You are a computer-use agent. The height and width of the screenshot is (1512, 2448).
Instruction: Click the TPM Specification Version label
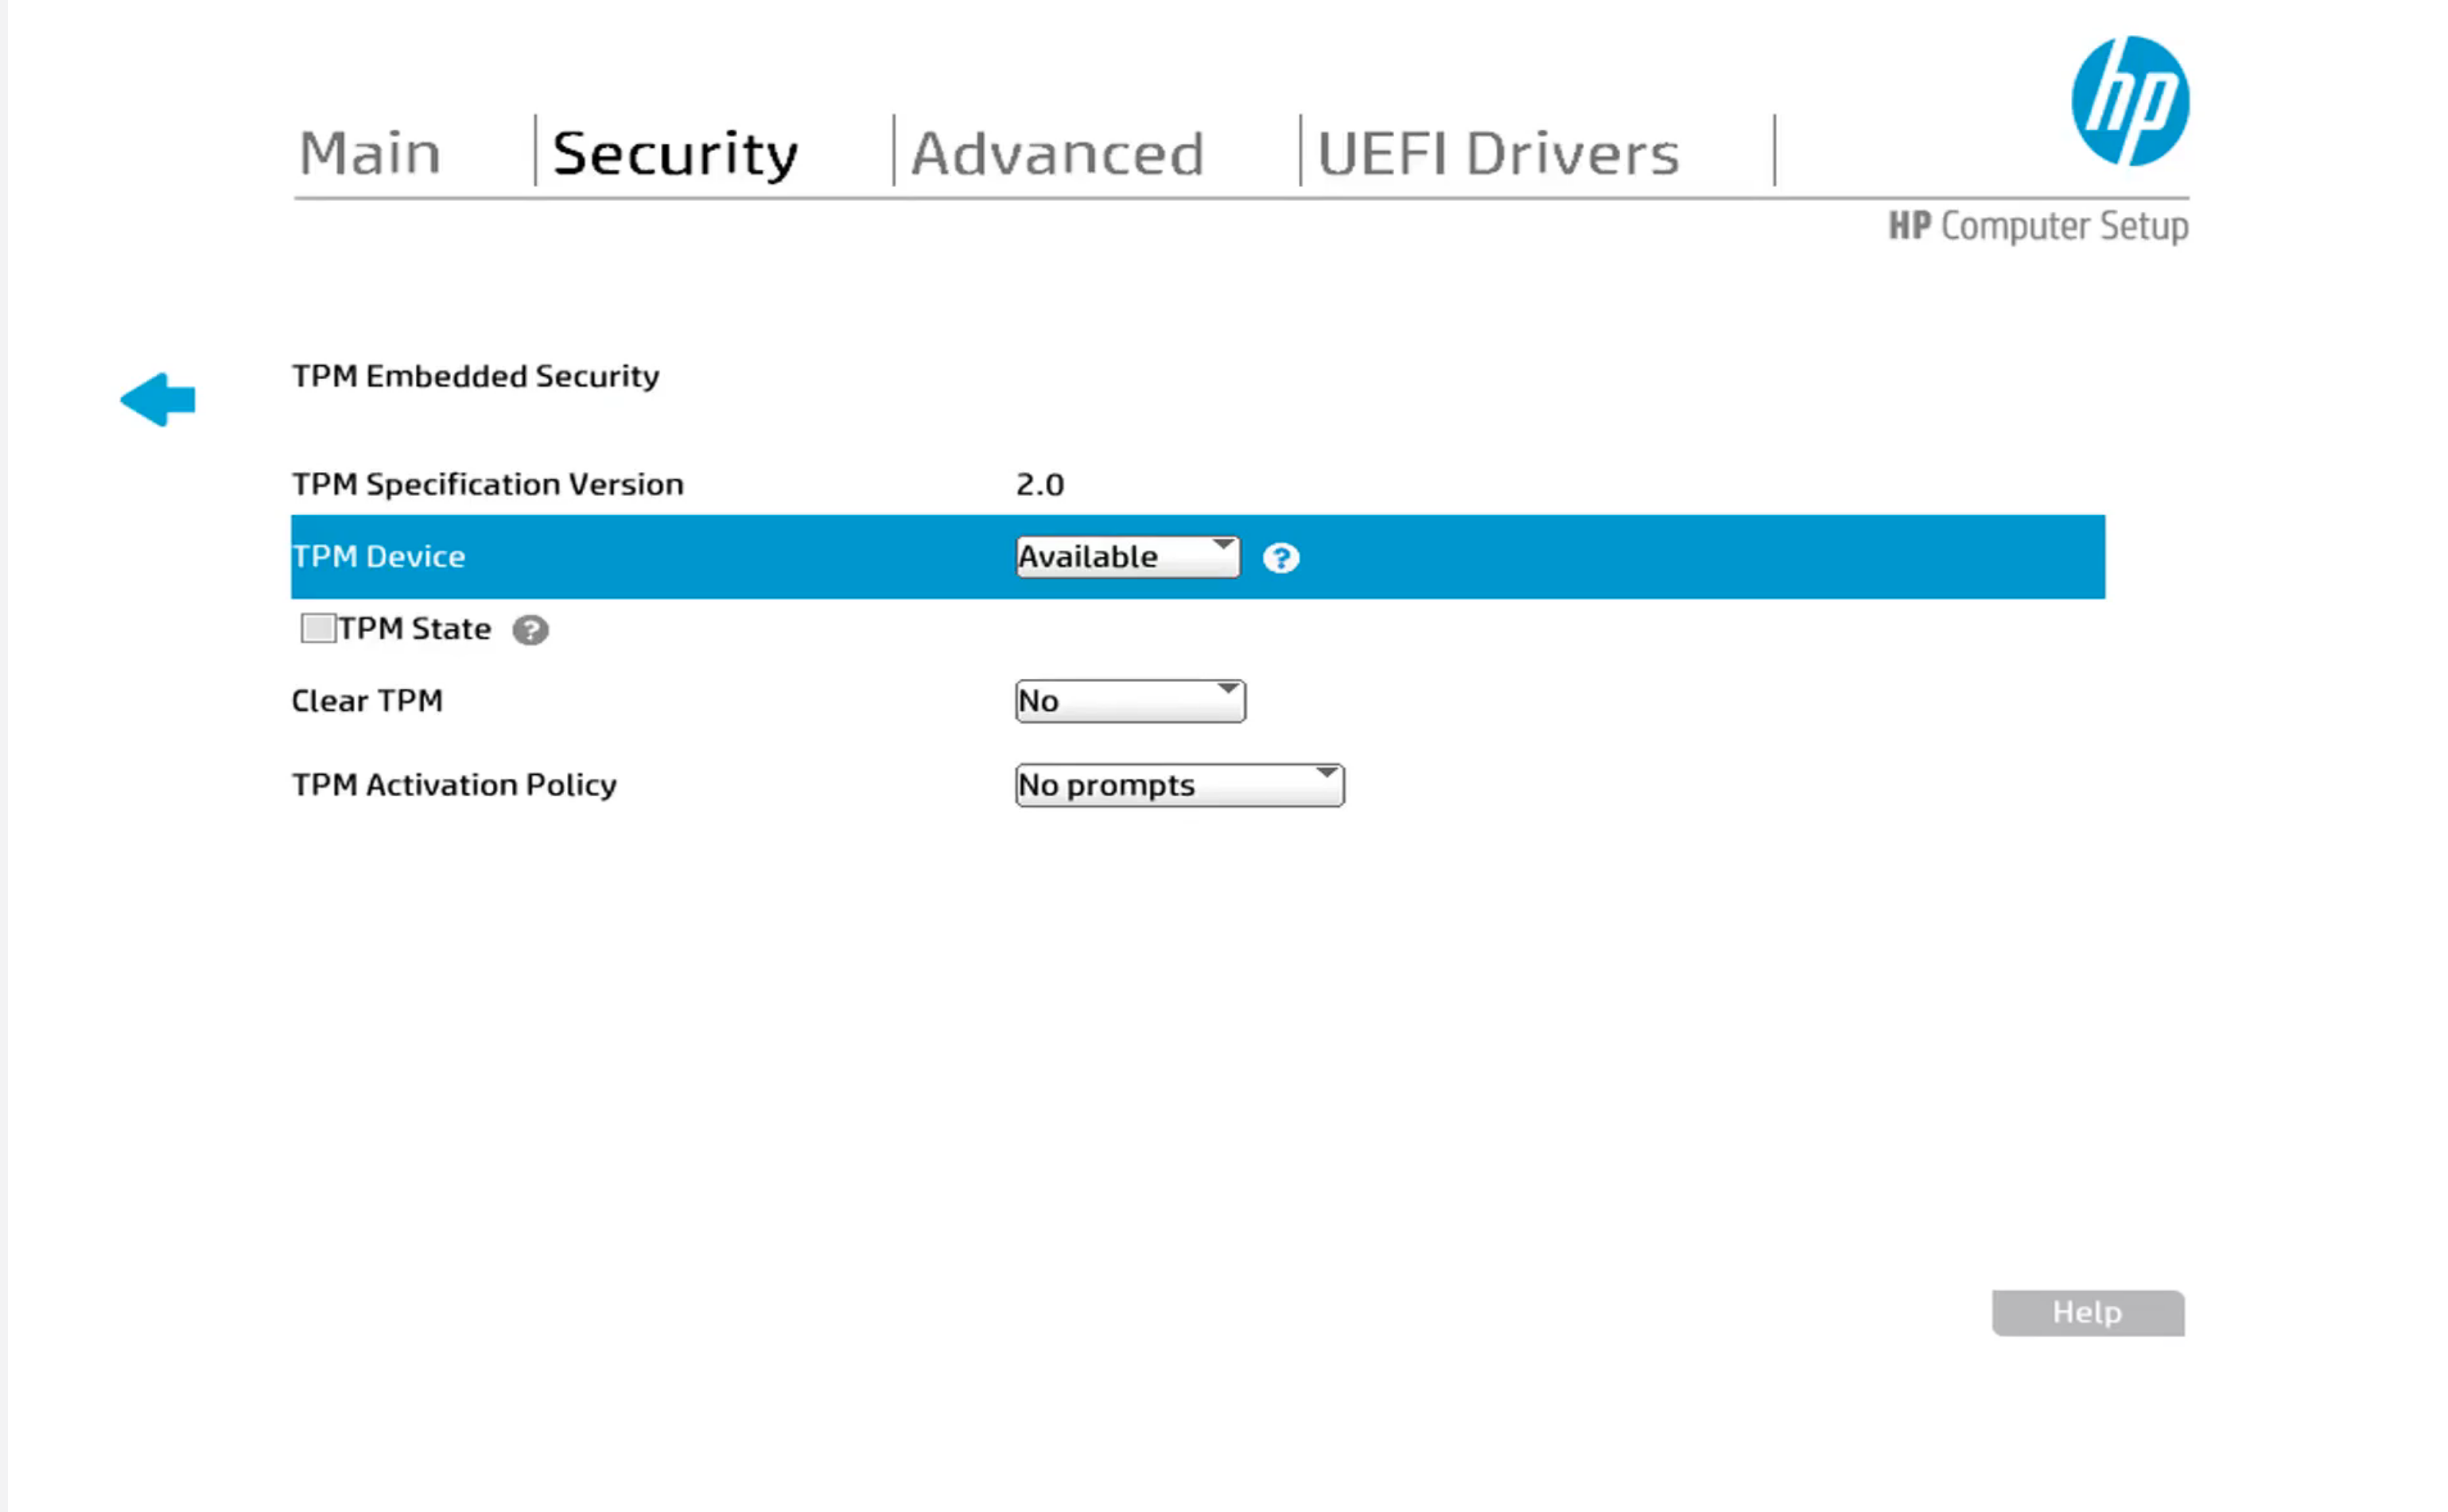pyautogui.click(x=488, y=485)
